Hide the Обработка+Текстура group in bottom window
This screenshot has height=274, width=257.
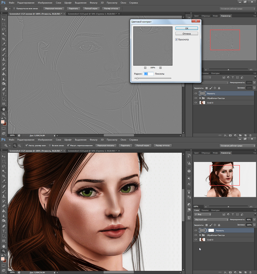pyautogui.click(x=196, y=235)
